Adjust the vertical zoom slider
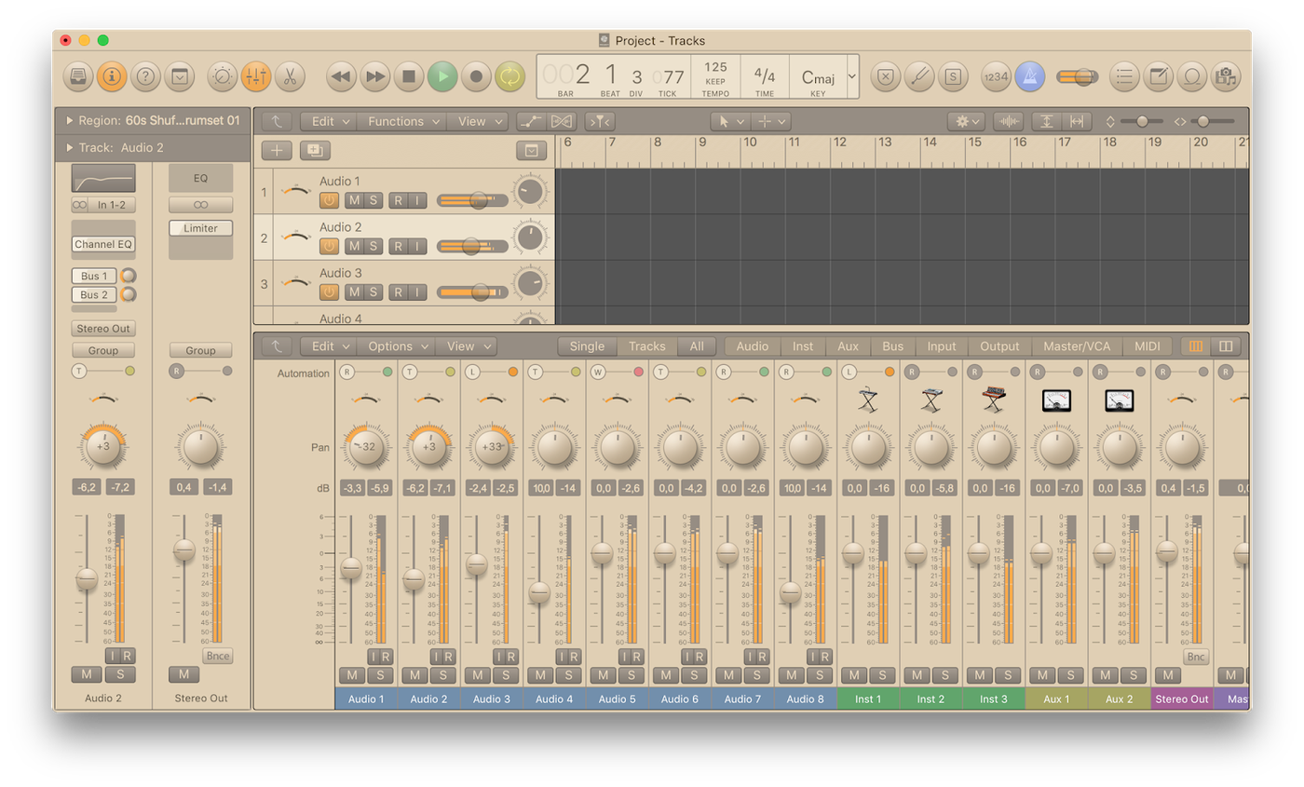 (x=1141, y=121)
